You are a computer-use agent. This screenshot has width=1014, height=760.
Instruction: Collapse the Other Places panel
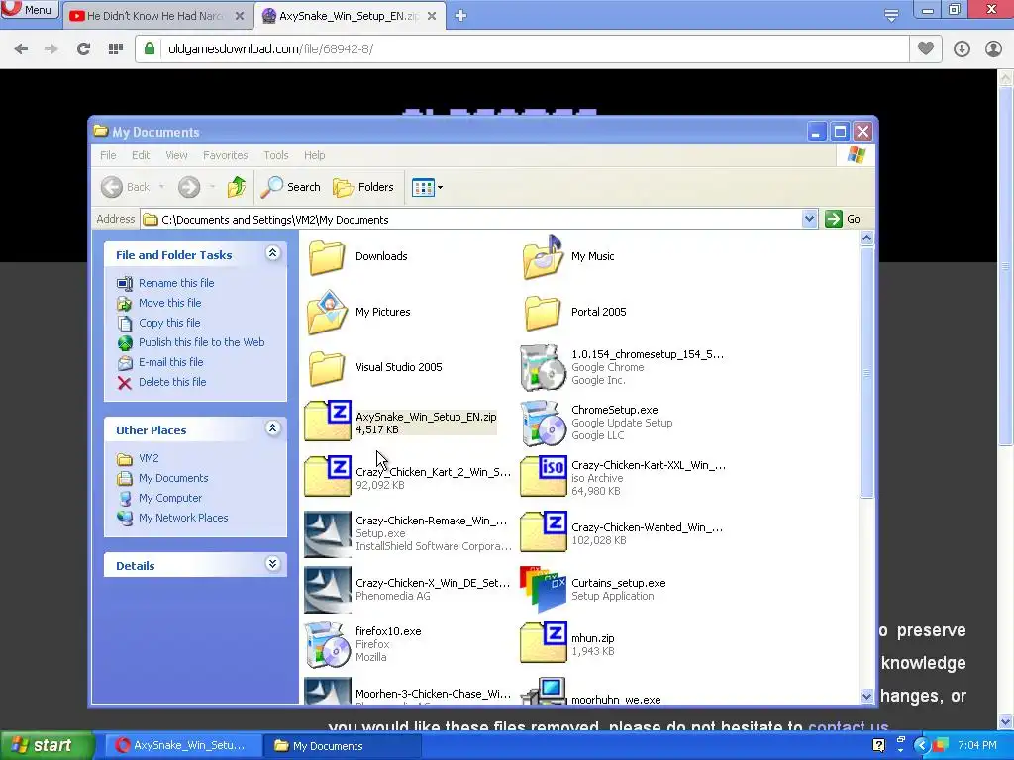tap(273, 428)
